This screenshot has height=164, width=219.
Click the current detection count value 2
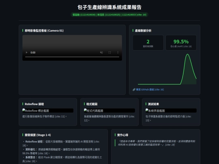point(148,42)
